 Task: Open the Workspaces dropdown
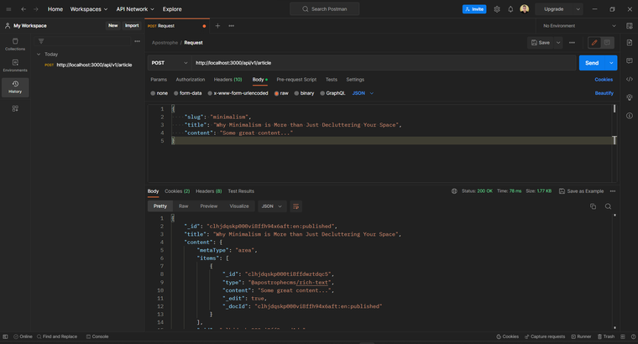pyautogui.click(x=89, y=9)
